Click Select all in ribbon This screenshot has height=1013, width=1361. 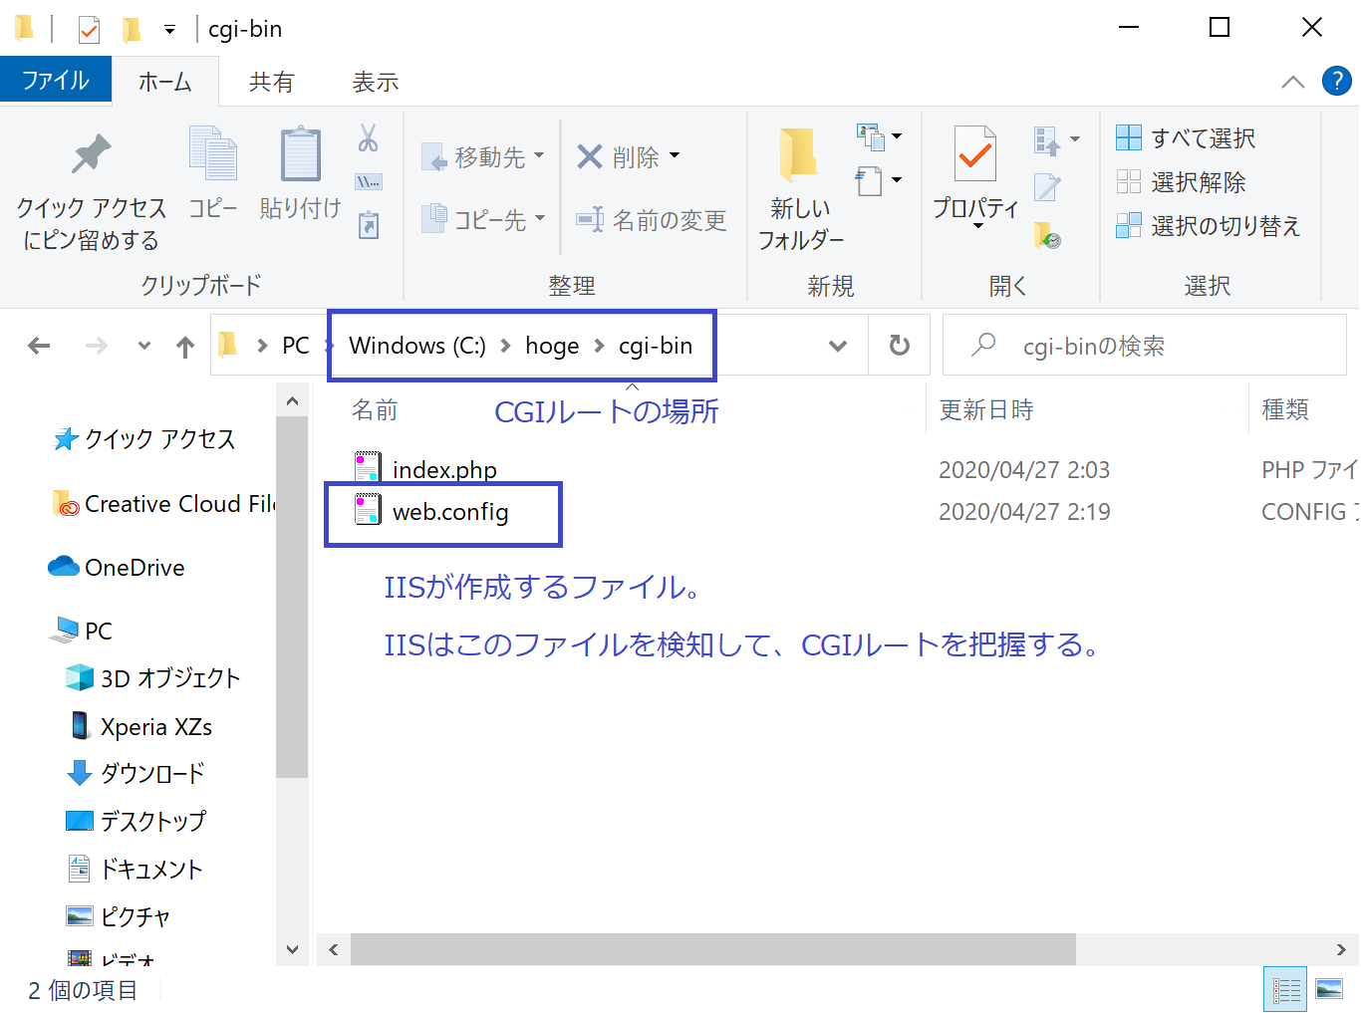click(1186, 138)
